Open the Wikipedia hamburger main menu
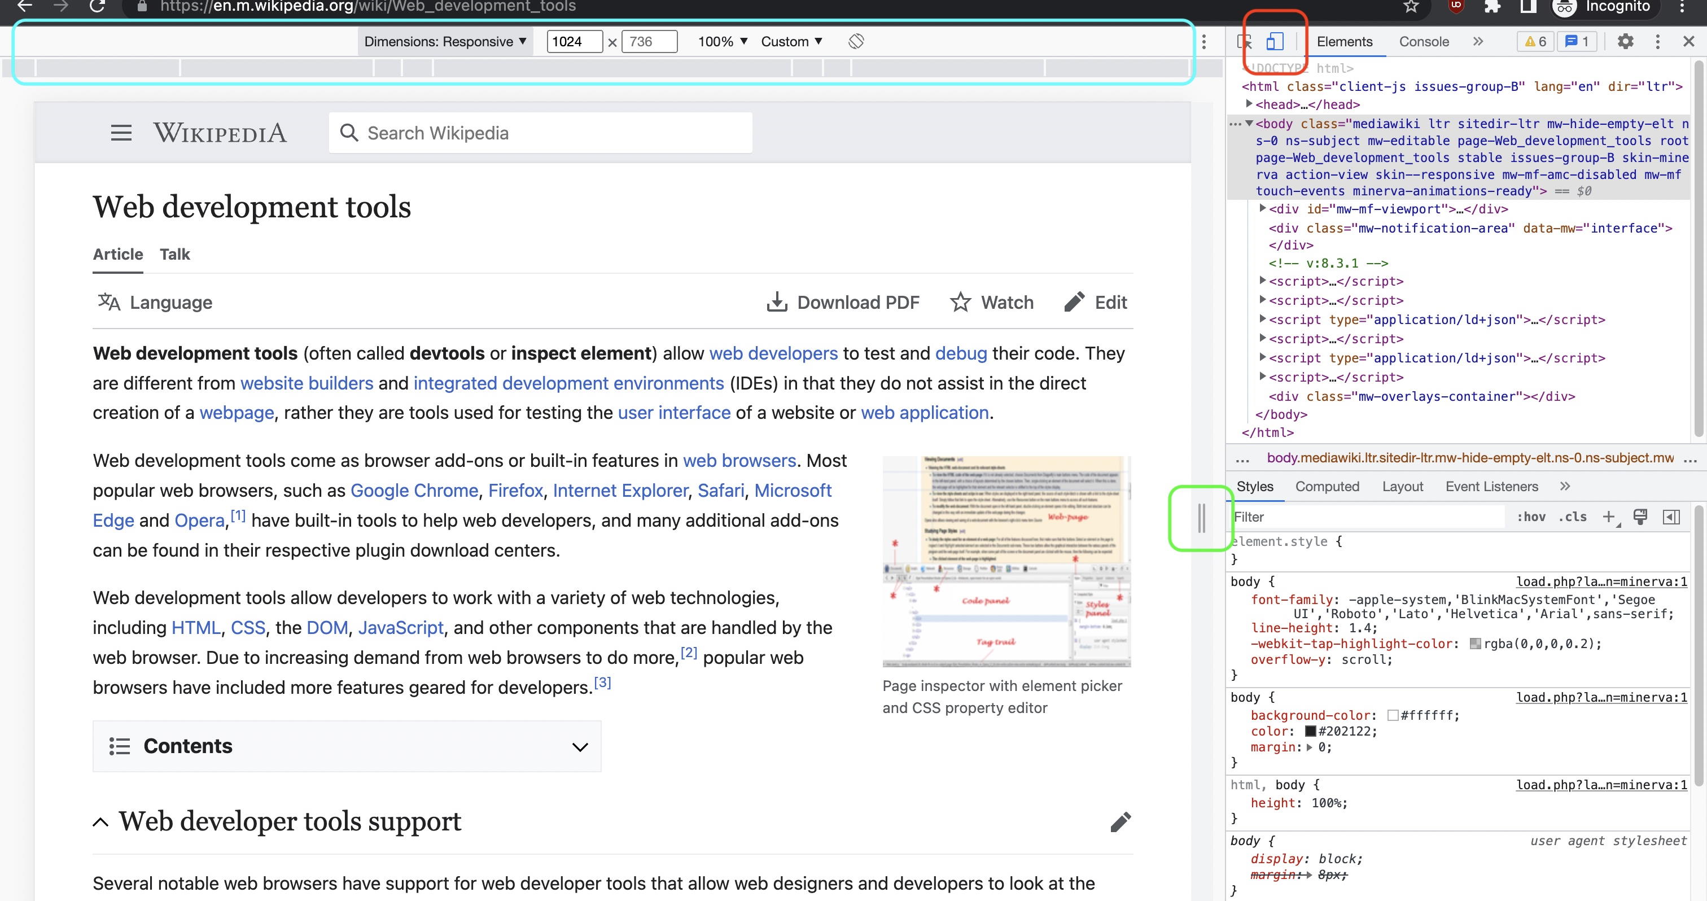 pyautogui.click(x=121, y=133)
